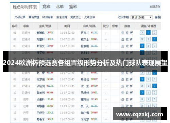
Task: Open 亚 data for row 02 阿塞拜
Action: pyautogui.click(x=123, y=39)
